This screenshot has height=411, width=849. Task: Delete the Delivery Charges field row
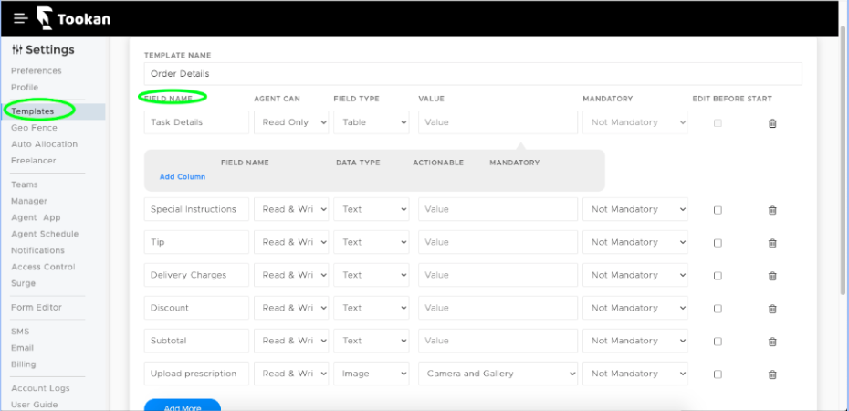(x=772, y=276)
